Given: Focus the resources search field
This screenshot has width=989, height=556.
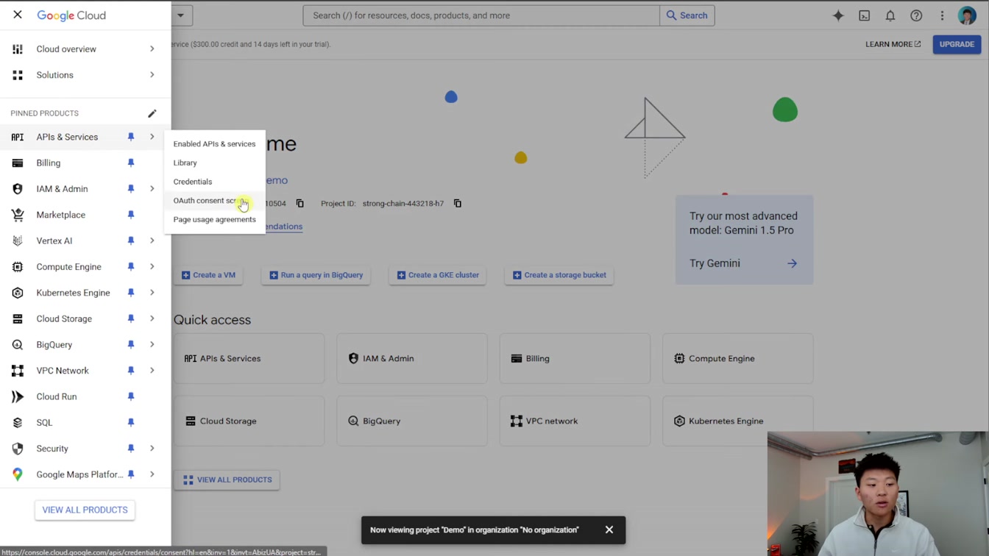Looking at the screenshot, I should [x=481, y=15].
